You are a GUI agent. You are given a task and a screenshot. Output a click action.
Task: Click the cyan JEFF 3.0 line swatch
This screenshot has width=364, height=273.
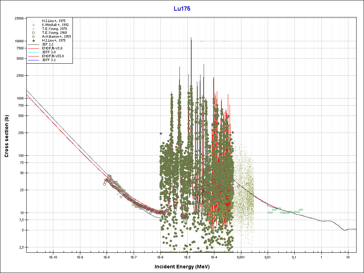click(x=33, y=52)
